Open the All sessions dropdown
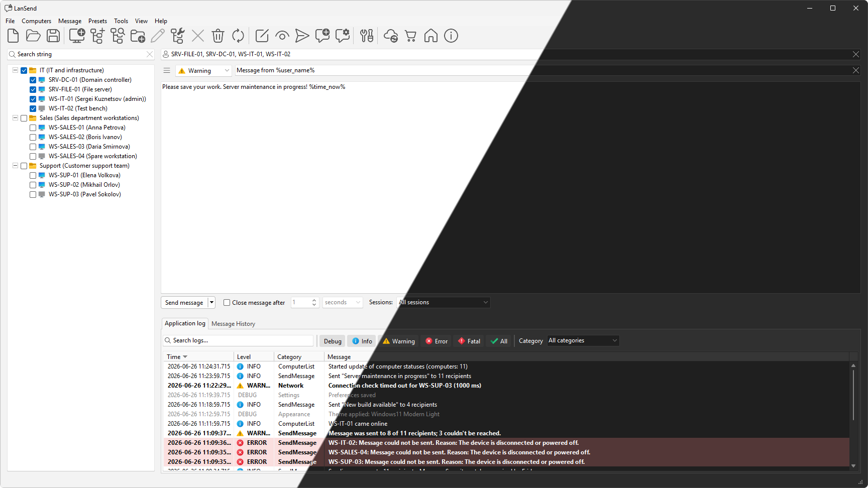Screen dimensions: 868x488 coord(443,302)
